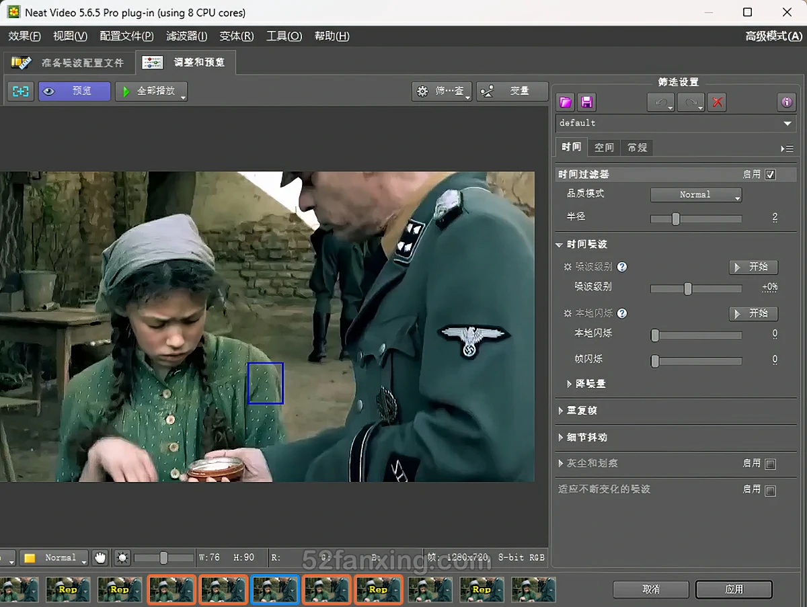Click the redo arrow in filter settings
The height and width of the screenshot is (607, 807).
(690, 102)
